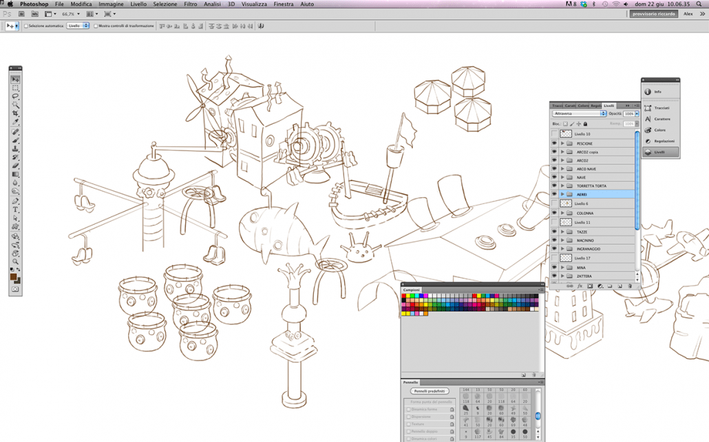This screenshot has width=709, height=442.
Task: Select the Lasso tool
Action: pos(15,97)
